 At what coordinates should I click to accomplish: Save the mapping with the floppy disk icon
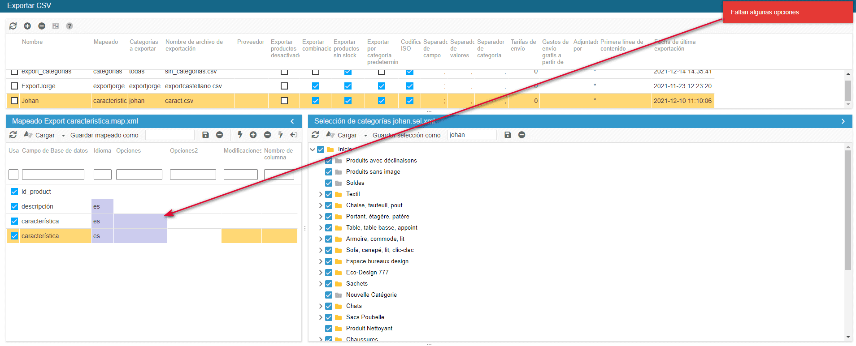(205, 135)
